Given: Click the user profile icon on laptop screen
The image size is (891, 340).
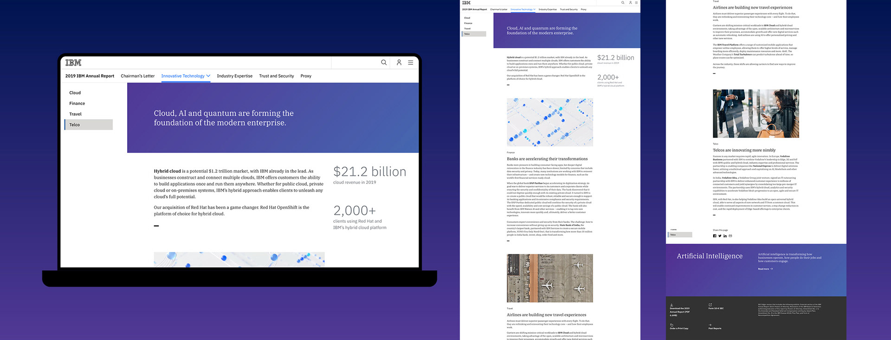Looking at the screenshot, I should pos(399,63).
